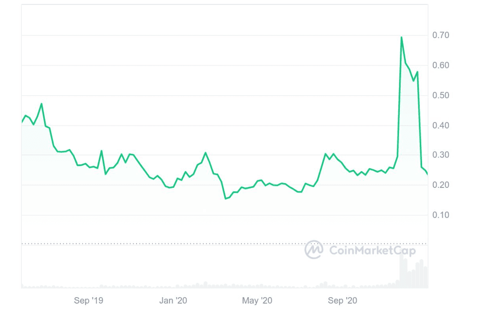The width and height of the screenshot is (482, 310).
Task: Click the May '20 date label
Action: (256, 301)
